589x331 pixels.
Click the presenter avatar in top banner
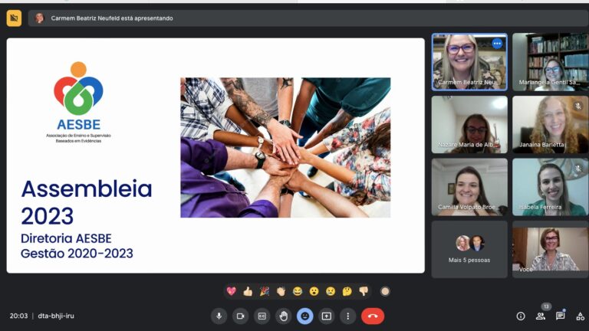click(x=39, y=18)
